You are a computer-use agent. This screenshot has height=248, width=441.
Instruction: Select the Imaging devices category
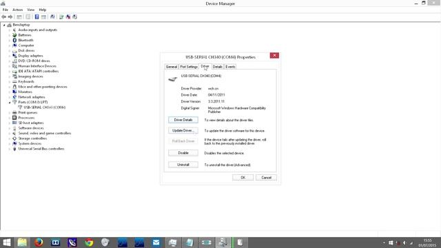[x=30, y=76]
